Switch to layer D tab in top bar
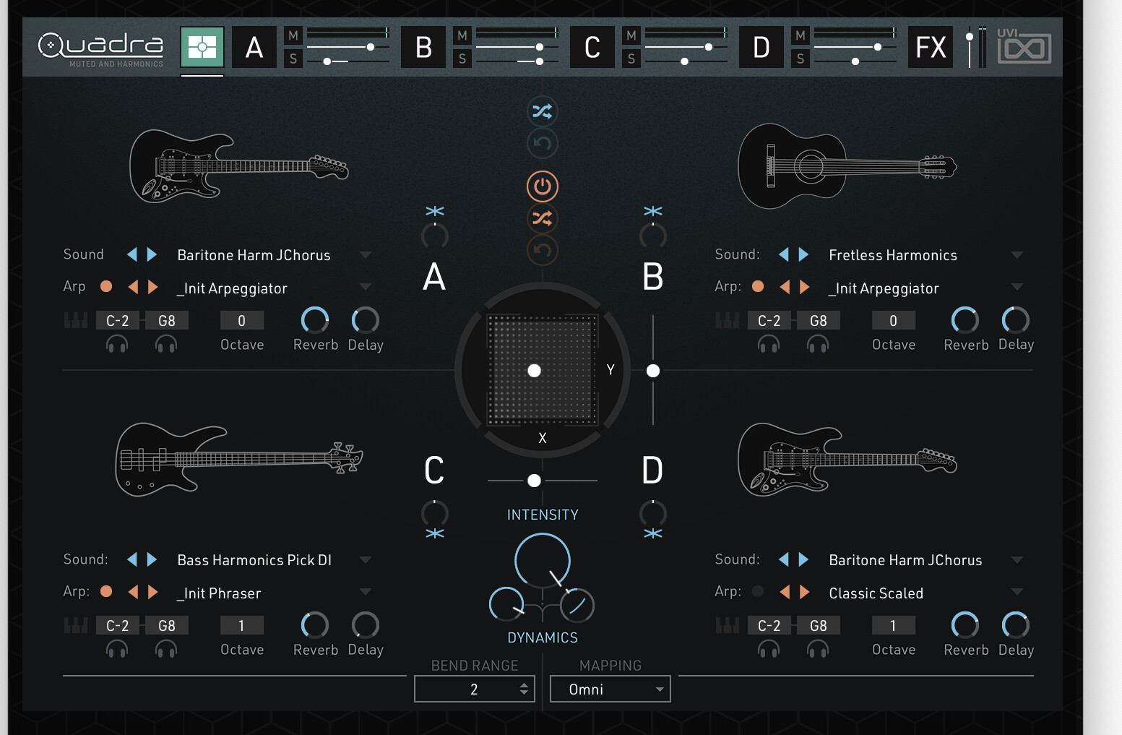The width and height of the screenshot is (1122, 735). pos(761,48)
